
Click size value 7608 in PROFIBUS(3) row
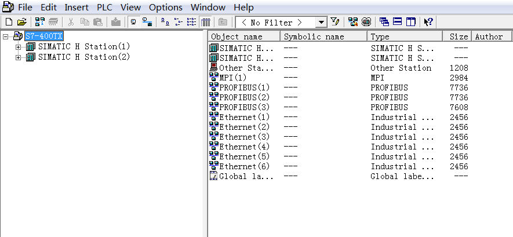[x=459, y=107]
